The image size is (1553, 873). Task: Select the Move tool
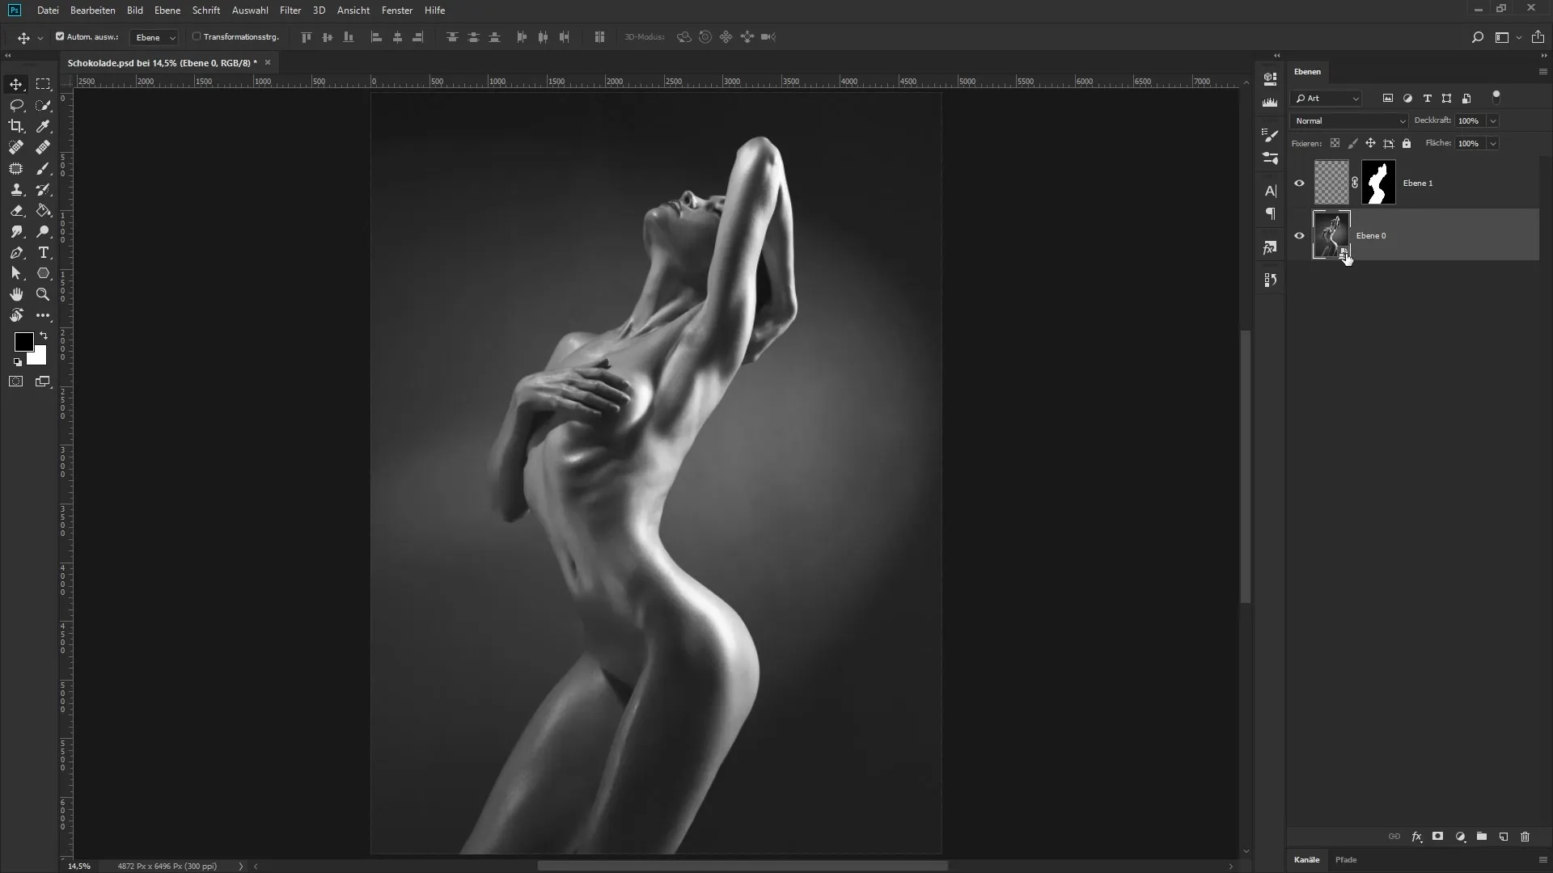coord(16,84)
